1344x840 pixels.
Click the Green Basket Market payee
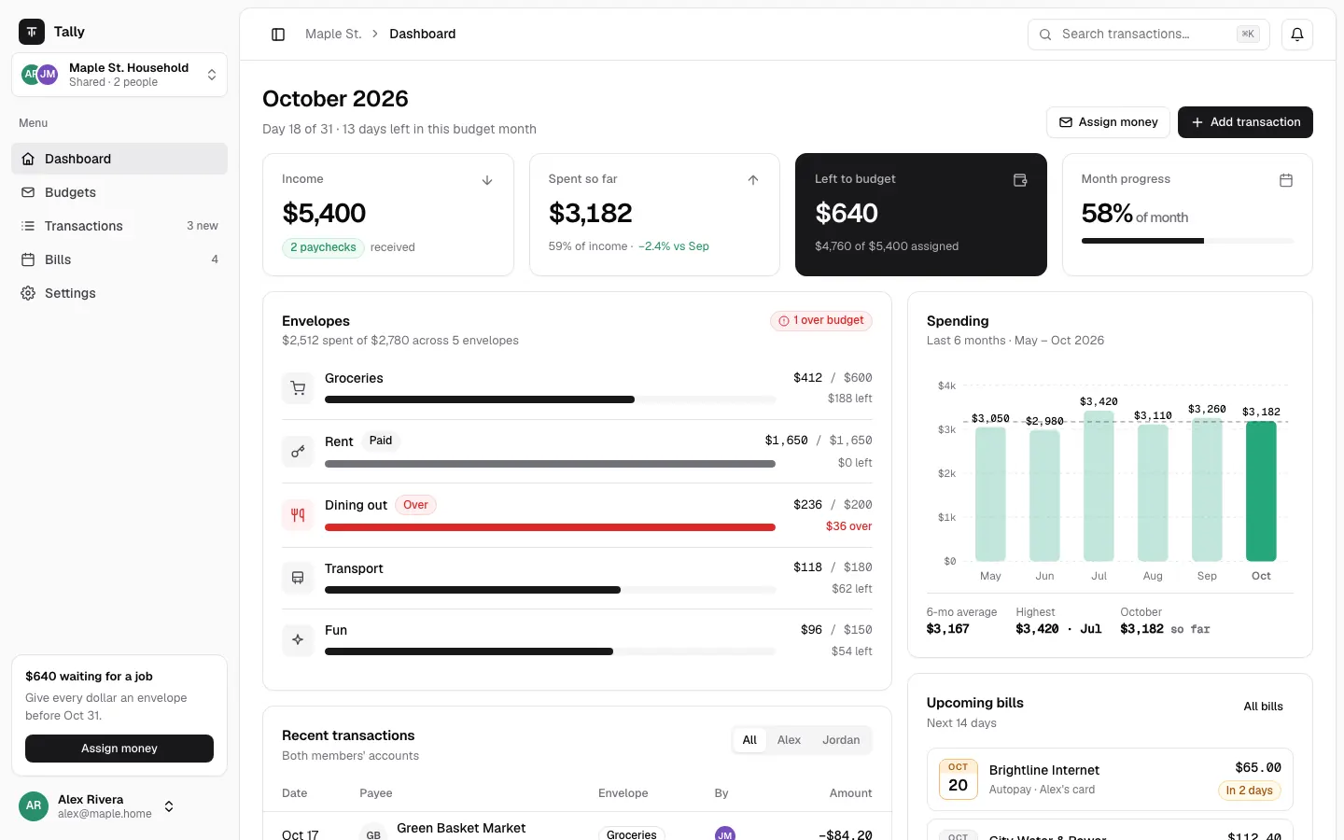pos(461,828)
